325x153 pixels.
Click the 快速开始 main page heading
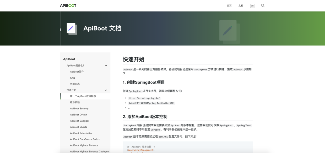(133, 59)
